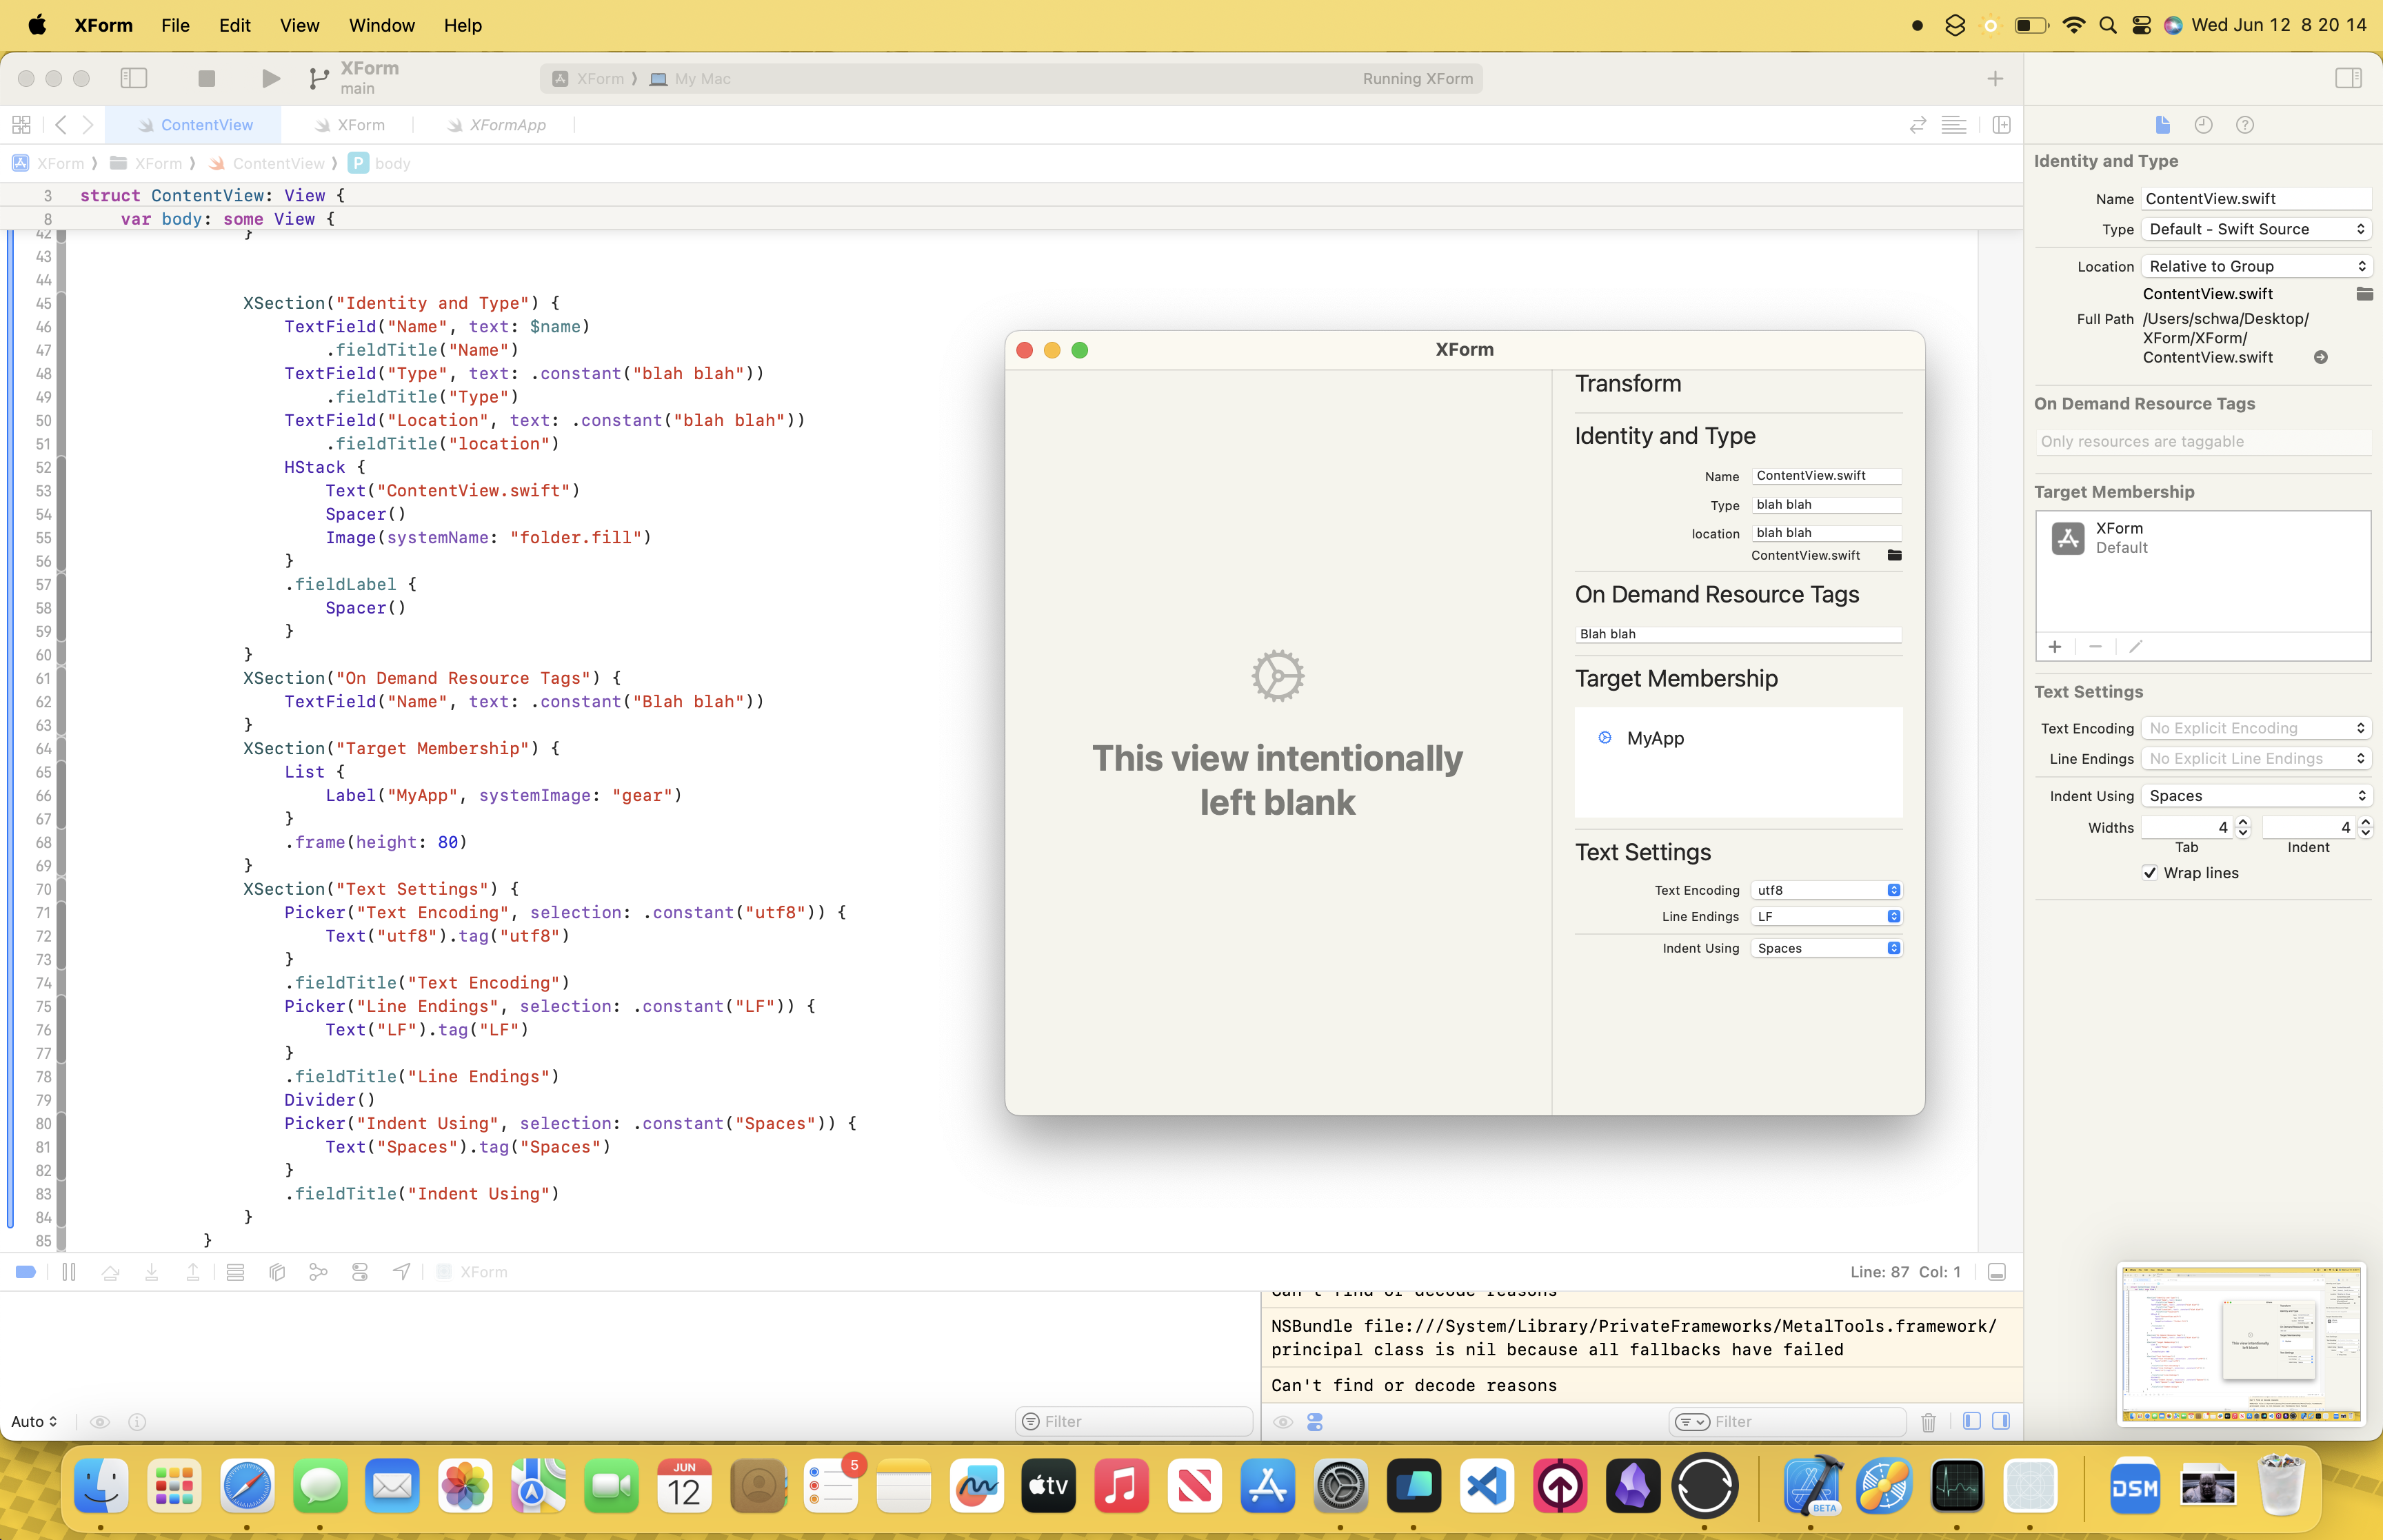Open the File menu

pyautogui.click(x=175, y=25)
